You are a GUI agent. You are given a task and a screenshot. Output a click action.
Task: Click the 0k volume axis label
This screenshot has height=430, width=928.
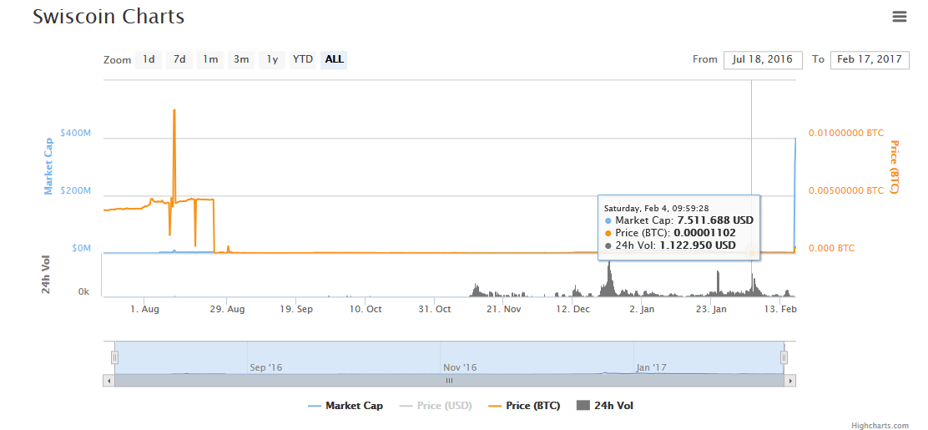tap(83, 292)
